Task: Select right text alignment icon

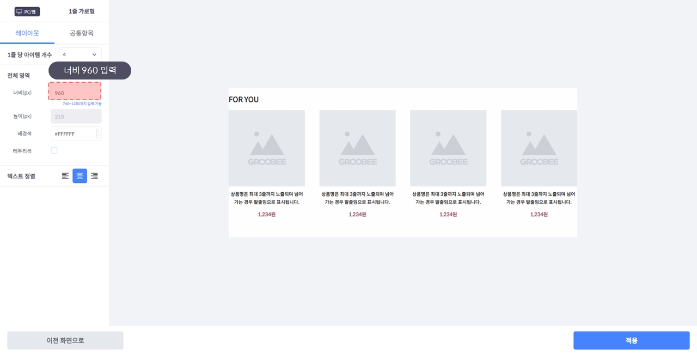Action: click(x=94, y=176)
